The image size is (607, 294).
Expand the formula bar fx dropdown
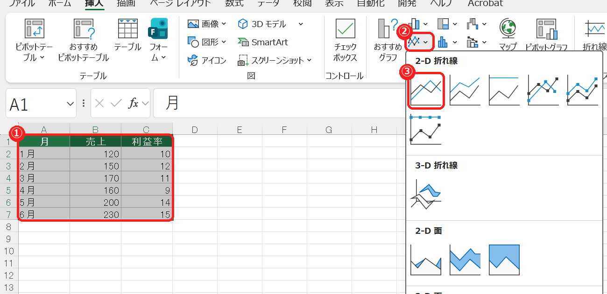coord(145,104)
